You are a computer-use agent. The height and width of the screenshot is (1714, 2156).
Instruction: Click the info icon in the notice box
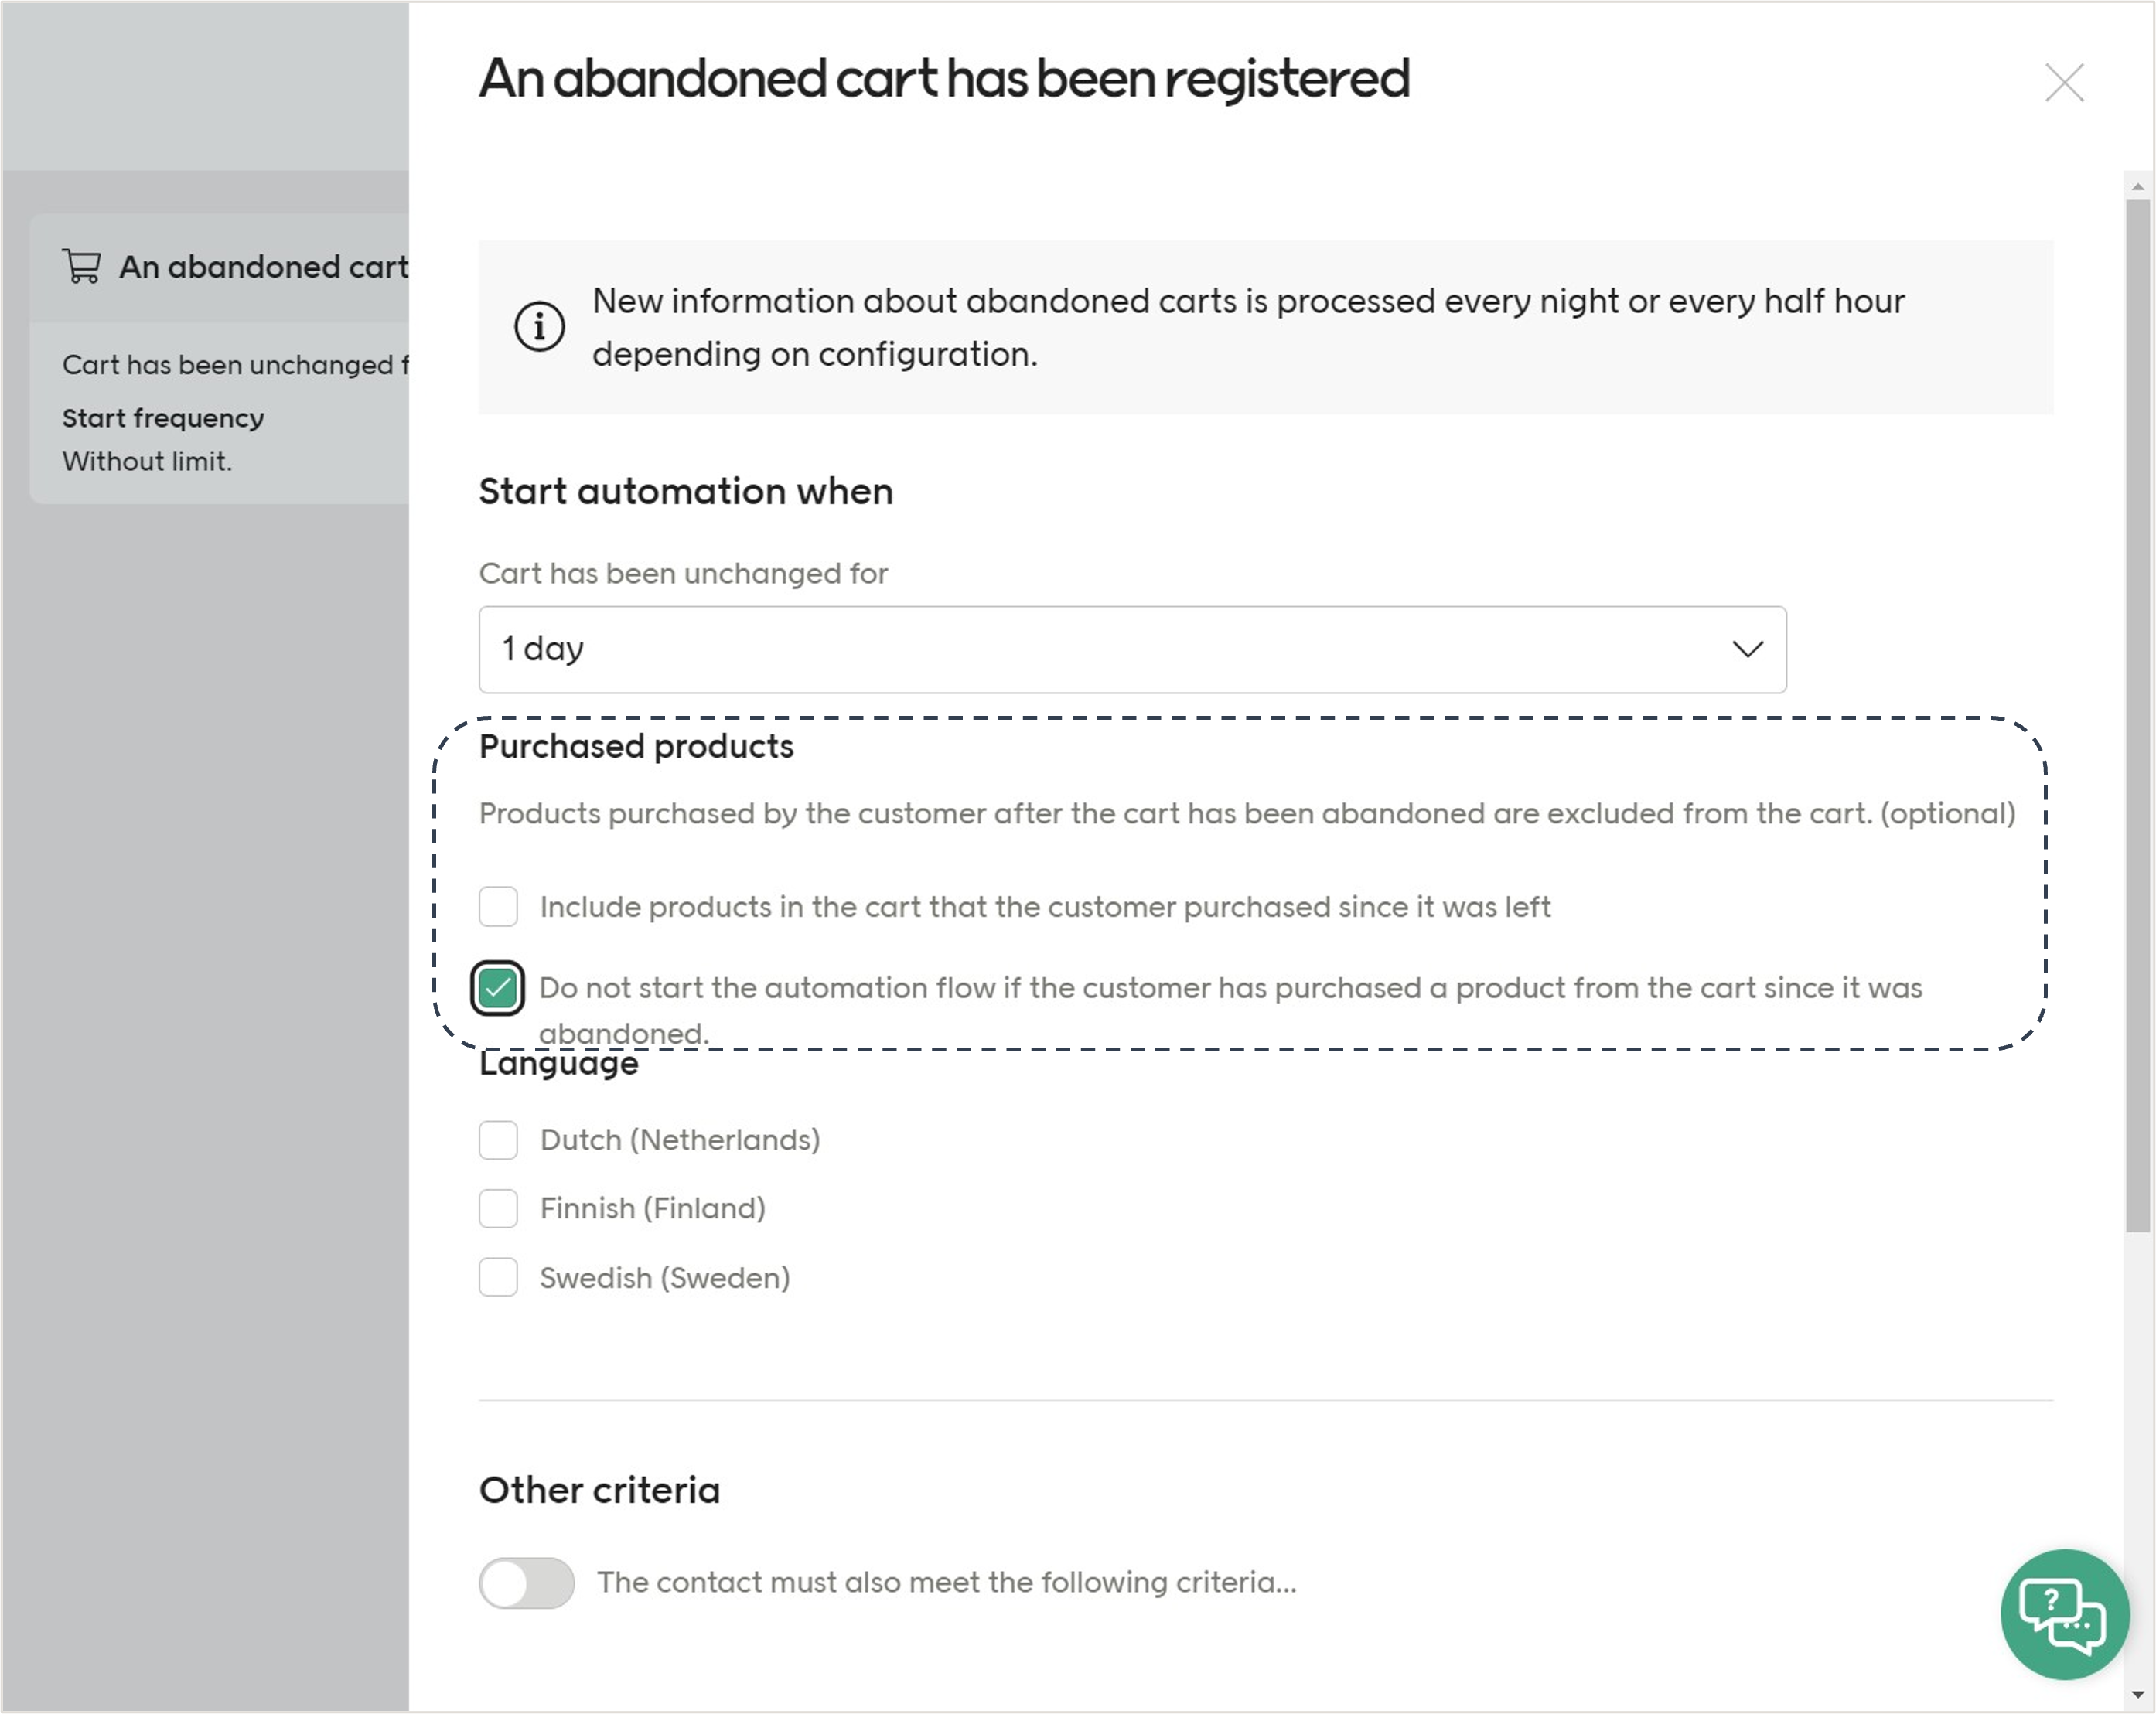click(539, 327)
